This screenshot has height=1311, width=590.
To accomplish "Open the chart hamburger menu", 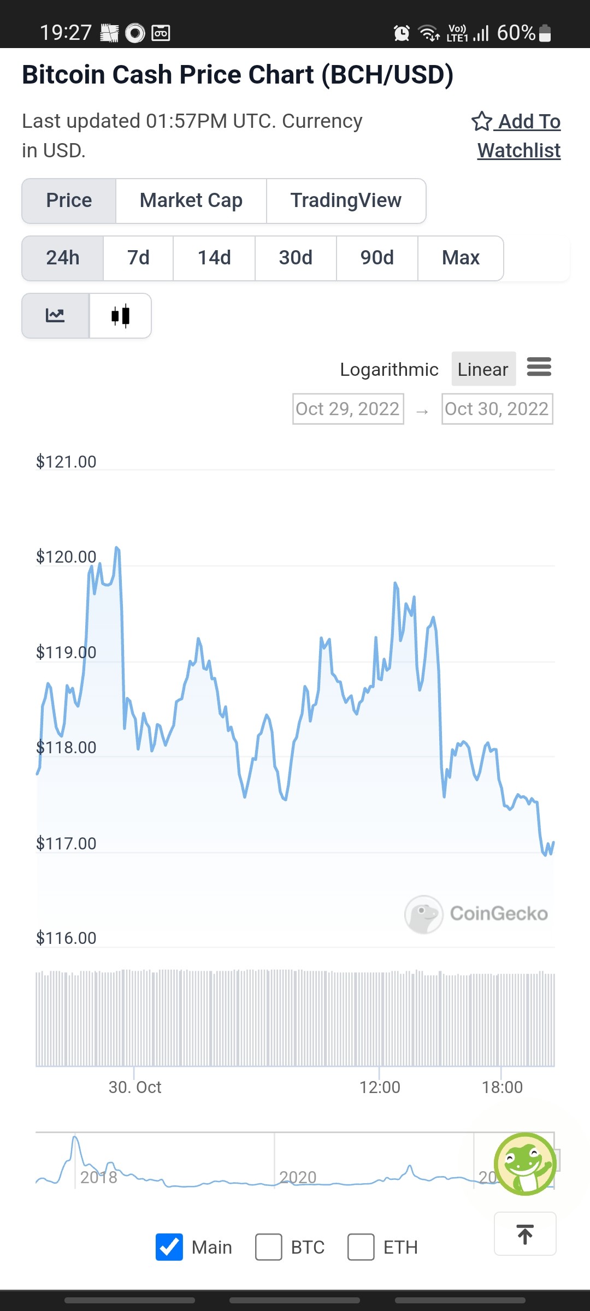I will (539, 367).
